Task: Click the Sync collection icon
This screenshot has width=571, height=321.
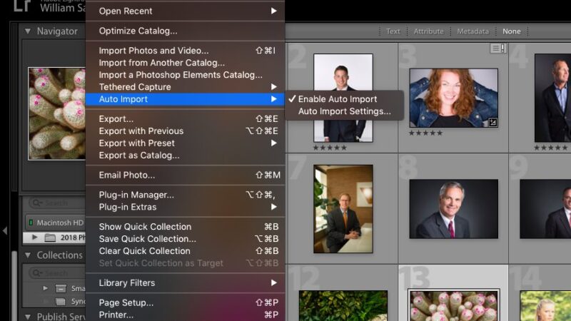Action: 61,302
